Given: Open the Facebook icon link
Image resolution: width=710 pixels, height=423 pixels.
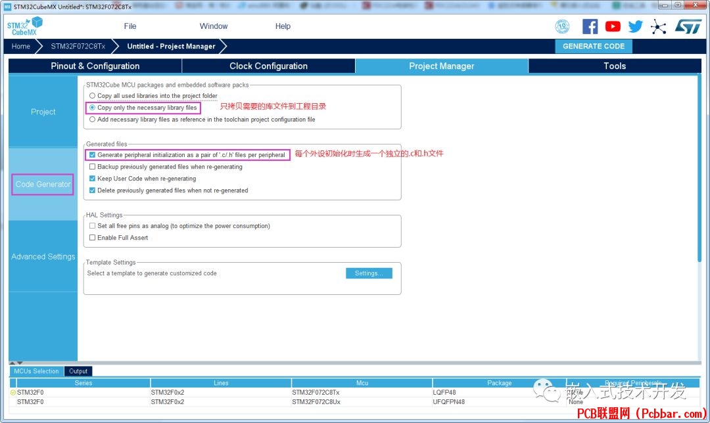Looking at the screenshot, I should tap(590, 26).
